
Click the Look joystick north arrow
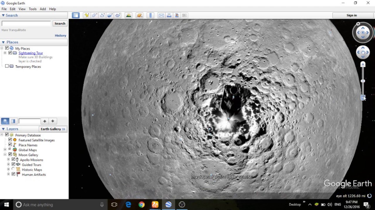tap(363, 28)
